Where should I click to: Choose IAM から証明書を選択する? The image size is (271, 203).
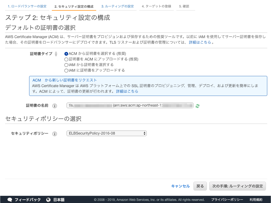click(66, 65)
